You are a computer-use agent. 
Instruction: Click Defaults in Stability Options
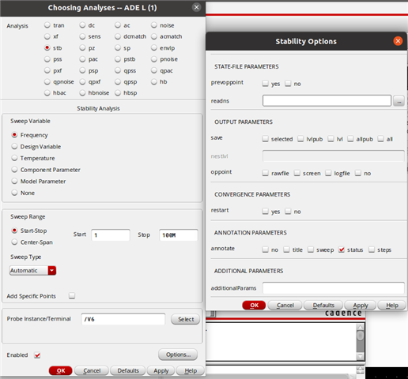(323, 306)
